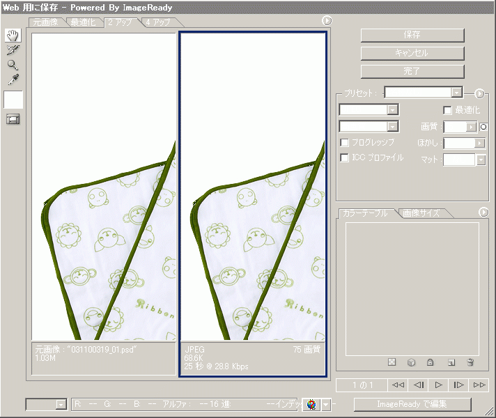The image size is (496, 418).
Task: Enable the プログレッシブ checkbox
Action: (x=344, y=142)
